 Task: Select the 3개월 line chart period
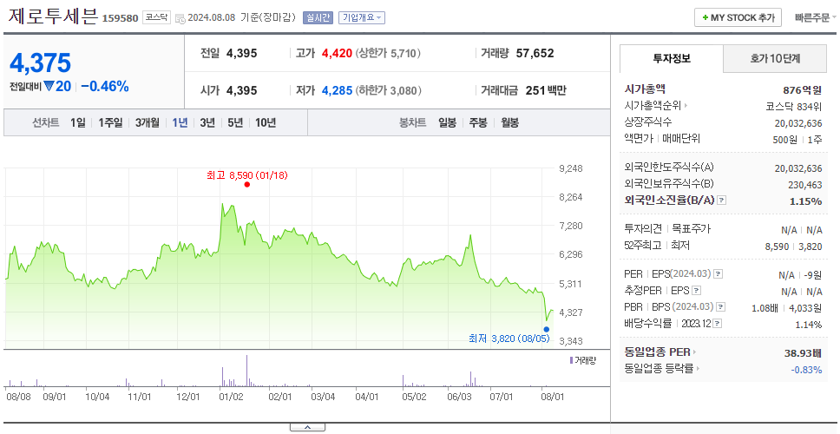[x=148, y=122]
